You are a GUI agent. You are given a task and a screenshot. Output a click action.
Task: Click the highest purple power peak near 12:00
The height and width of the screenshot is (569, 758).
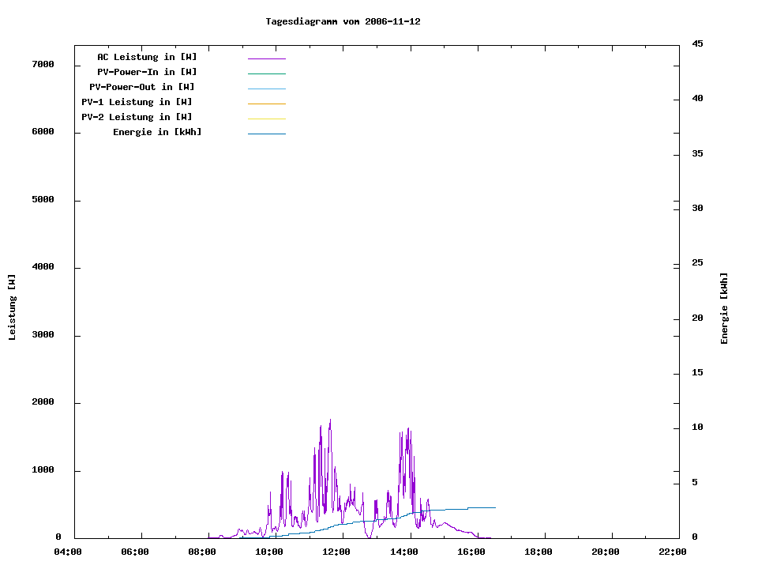[330, 420]
